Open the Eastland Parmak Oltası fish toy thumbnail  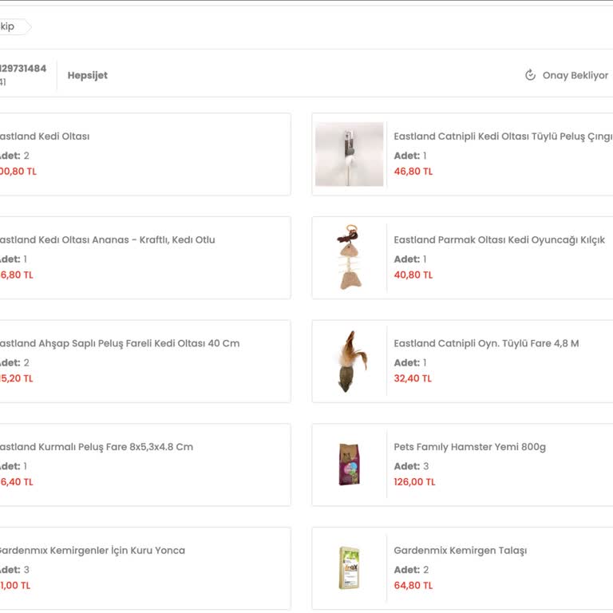click(x=349, y=257)
